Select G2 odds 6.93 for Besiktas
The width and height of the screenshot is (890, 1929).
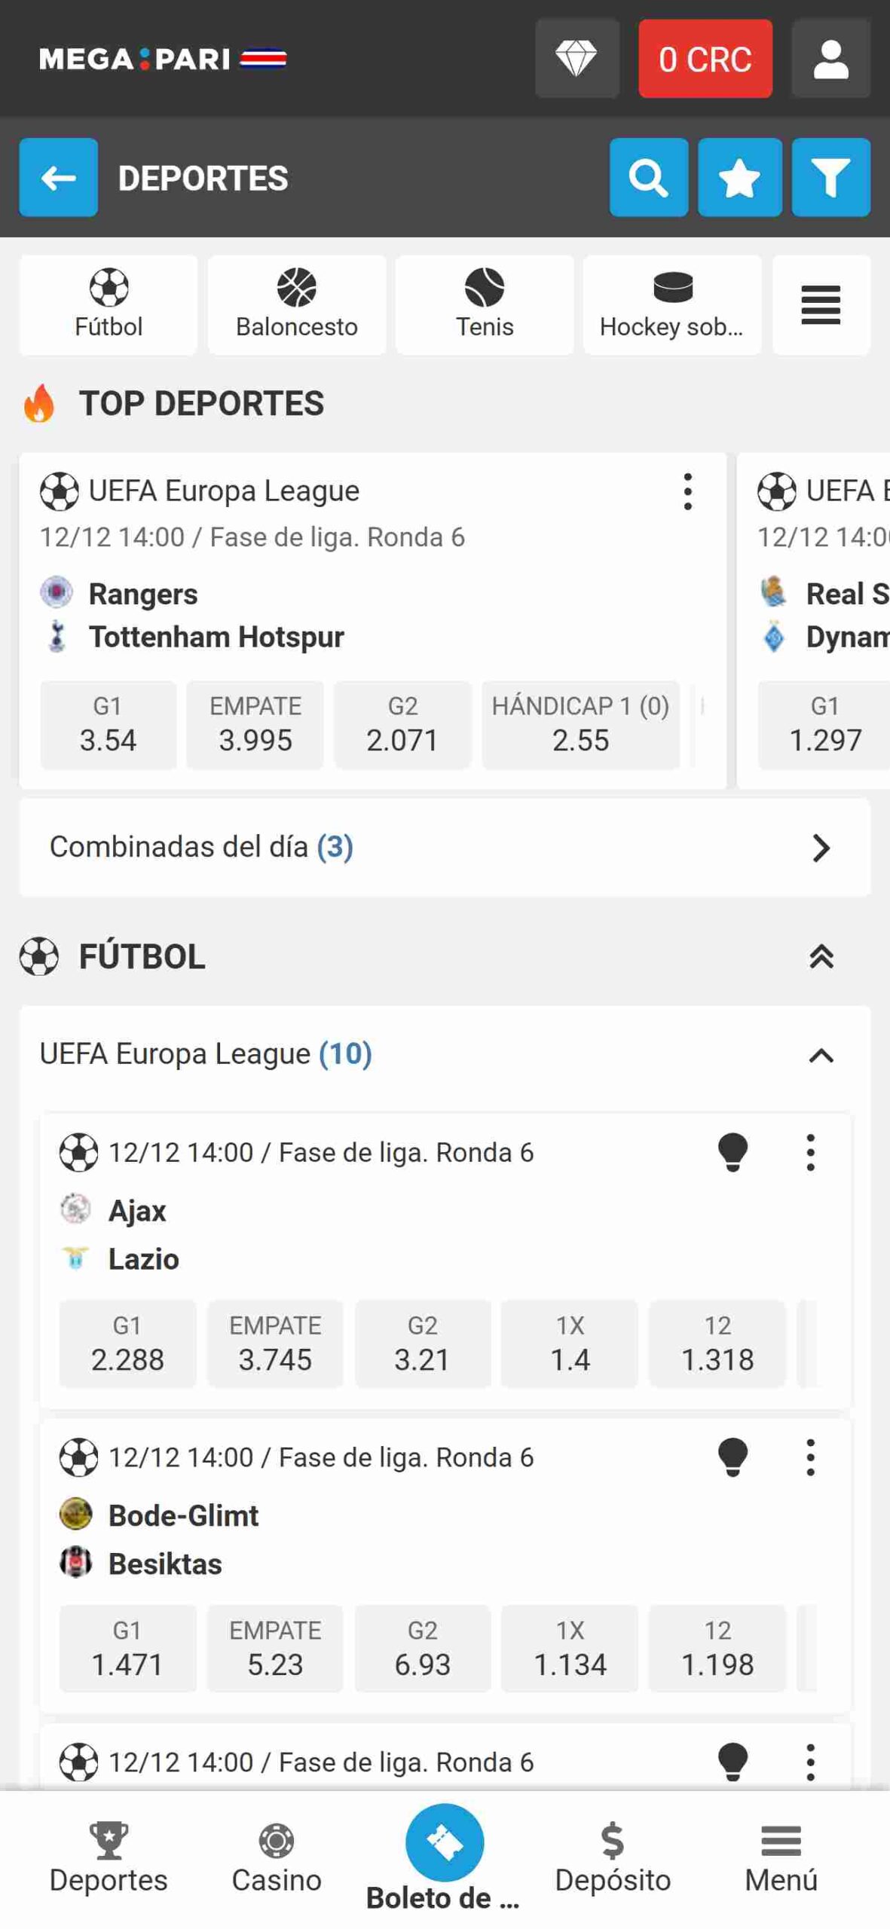(423, 1650)
